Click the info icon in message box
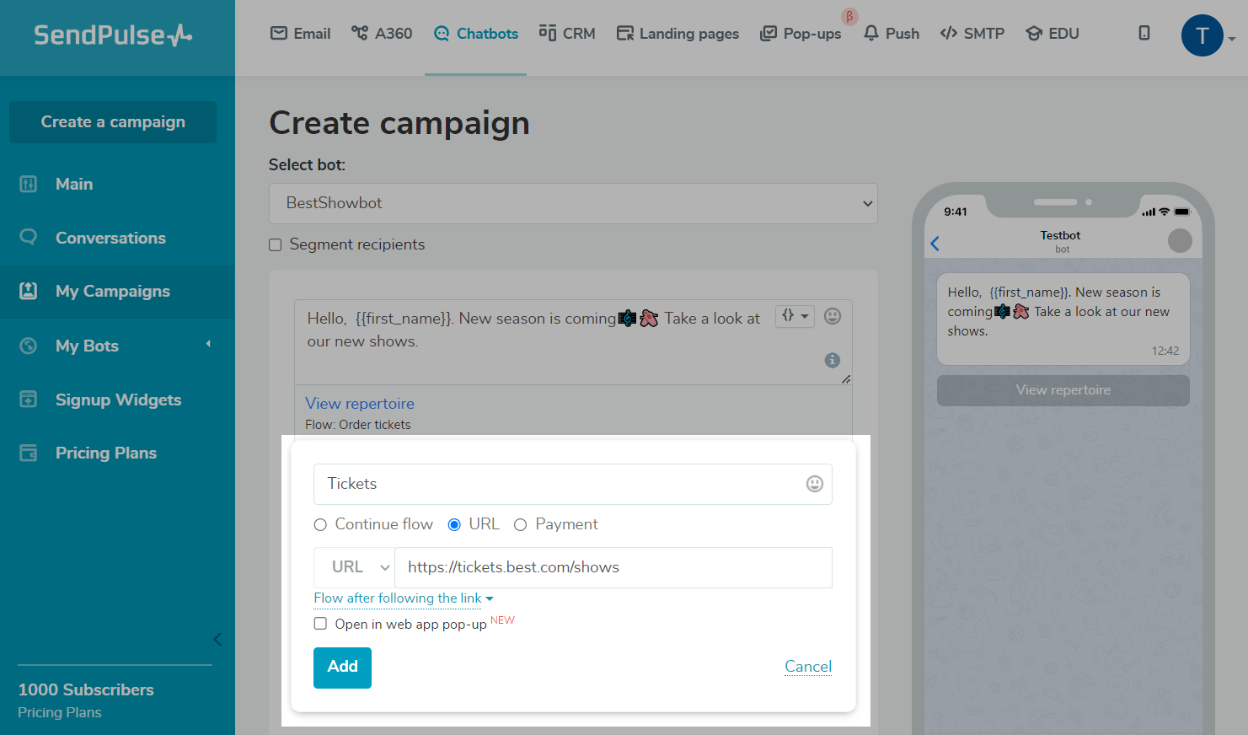 [833, 361]
